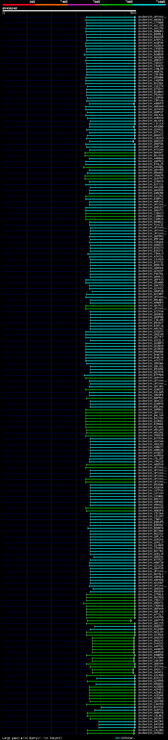Select hit label UniRef100_Q95RG1
The image size is (168, 740).
[x=151, y=410]
